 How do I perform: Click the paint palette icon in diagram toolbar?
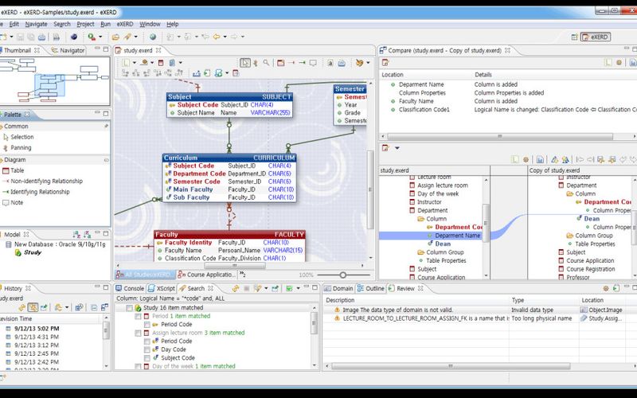[359, 63]
